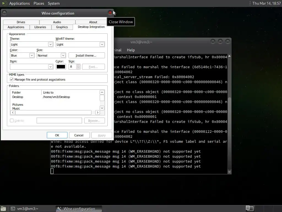Click the folders vertical scrollbar thumb
Viewport: 282px width, 212px height.
pos(102,98)
